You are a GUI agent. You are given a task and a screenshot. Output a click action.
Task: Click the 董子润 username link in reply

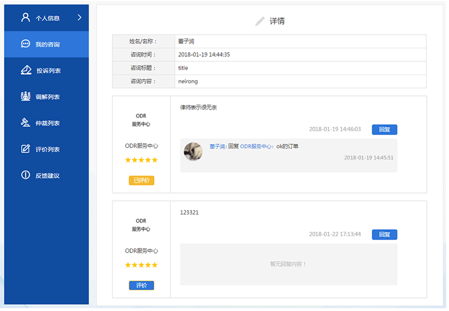[x=218, y=146]
